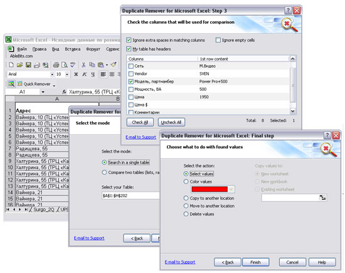Toggle underline (Ч) formatting
Screen dimensions: 345x273
[93, 75]
